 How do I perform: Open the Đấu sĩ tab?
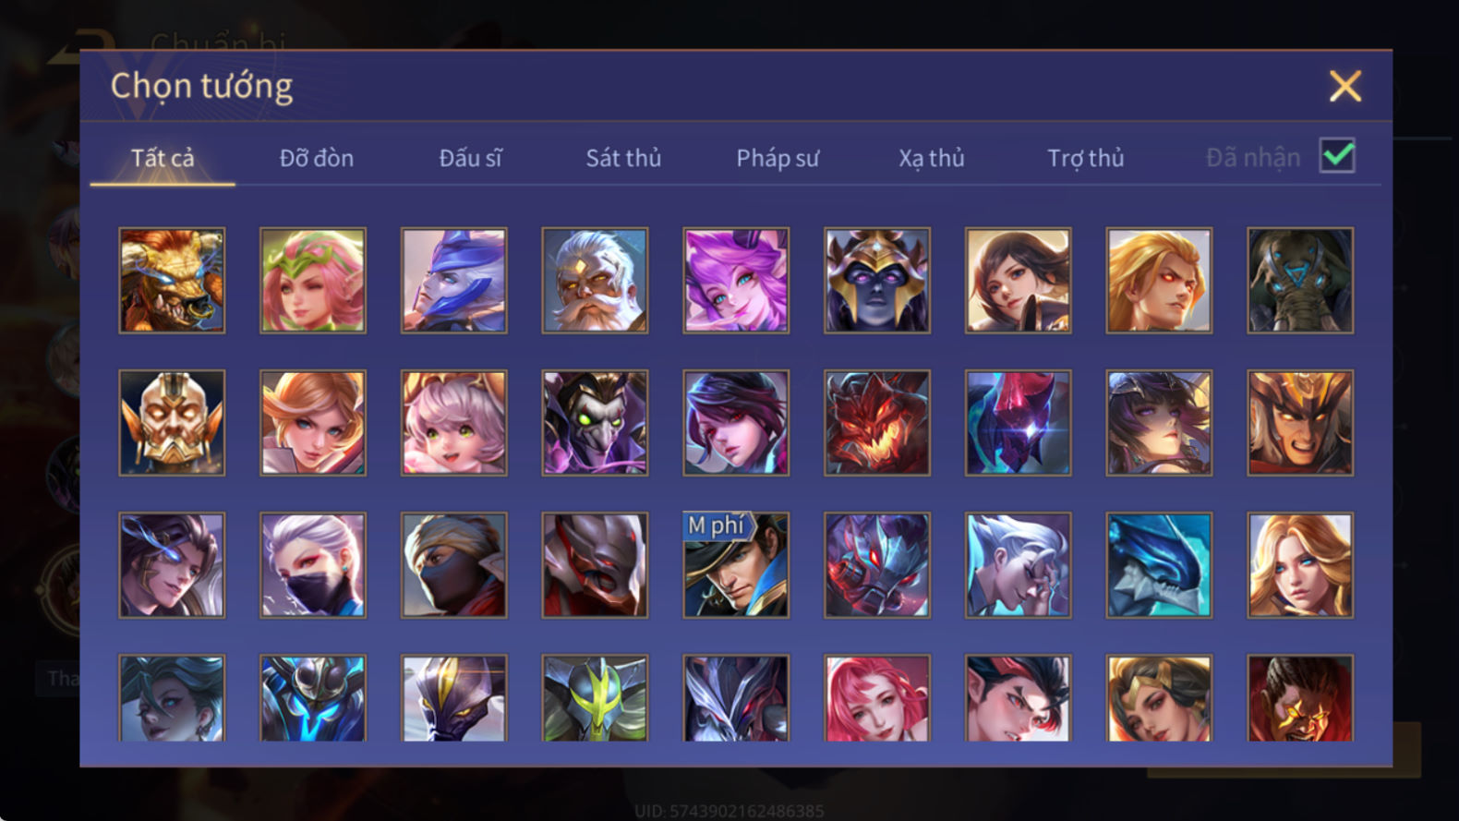[x=470, y=158]
